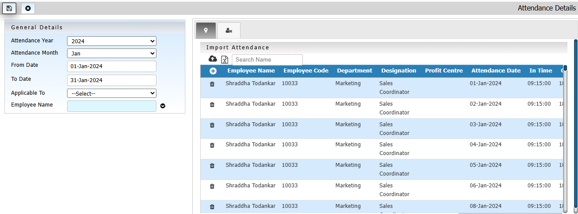The height and width of the screenshot is (214, 578).
Task: Click the Employee Name column header
Action: pyautogui.click(x=251, y=71)
